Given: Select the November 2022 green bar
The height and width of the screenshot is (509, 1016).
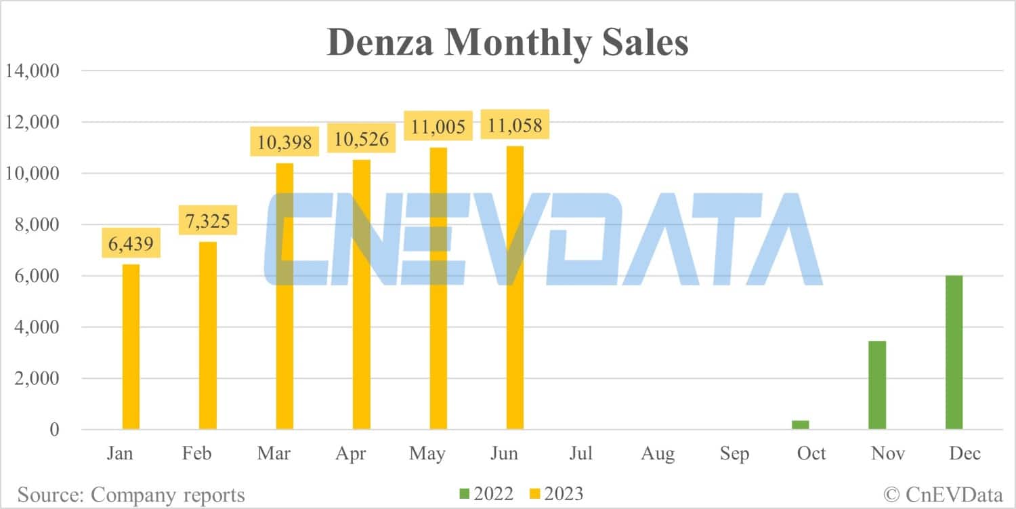Looking at the screenshot, I should (x=877, y=385).
